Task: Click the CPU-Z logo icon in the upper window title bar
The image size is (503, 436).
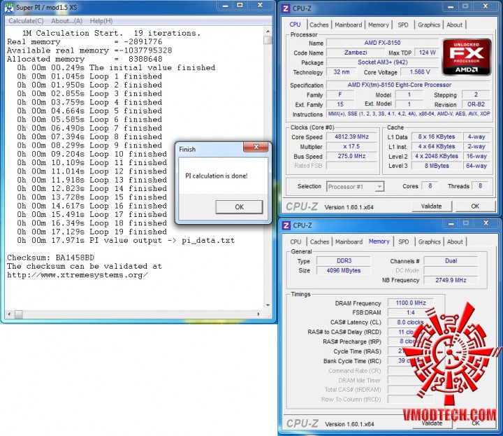Action: [x=286, y=8]
